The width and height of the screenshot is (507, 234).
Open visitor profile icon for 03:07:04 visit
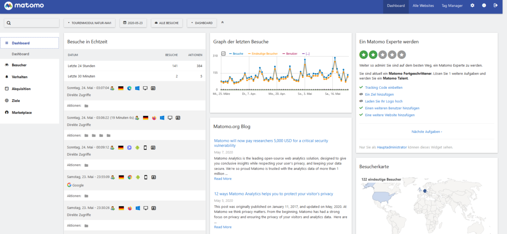coord(153,88)
